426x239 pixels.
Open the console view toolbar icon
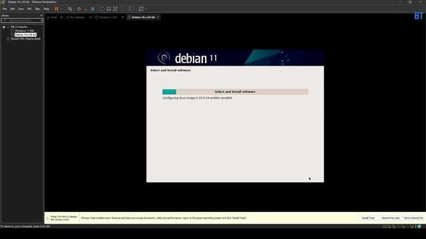pos(131,9)
